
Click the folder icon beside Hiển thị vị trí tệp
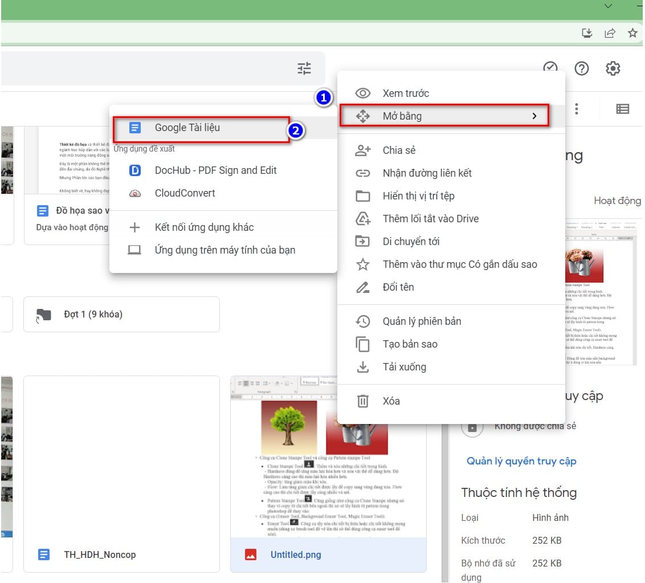(362, 196)
